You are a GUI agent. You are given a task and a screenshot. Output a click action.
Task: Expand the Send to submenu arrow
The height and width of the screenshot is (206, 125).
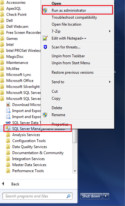point(110,82)
